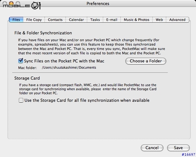Click the Choose a Folder button
This screenshot has width=196, height=157.
point(146,61)
